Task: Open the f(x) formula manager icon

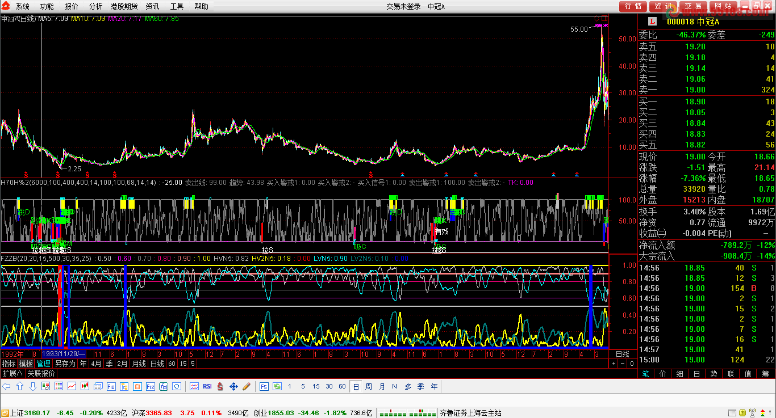Action: pos(164,386)
